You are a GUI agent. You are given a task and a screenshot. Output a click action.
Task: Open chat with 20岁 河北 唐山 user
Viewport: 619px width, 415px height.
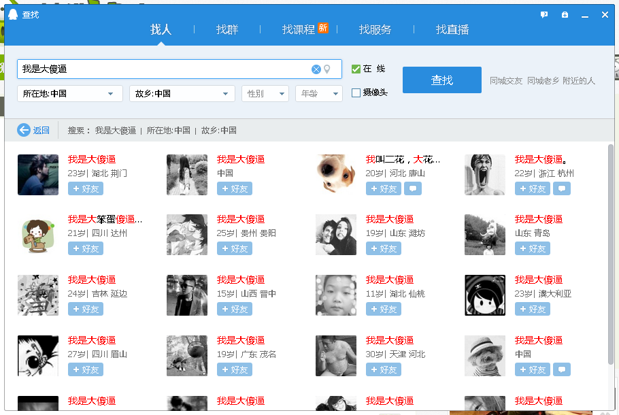[412, 188]
